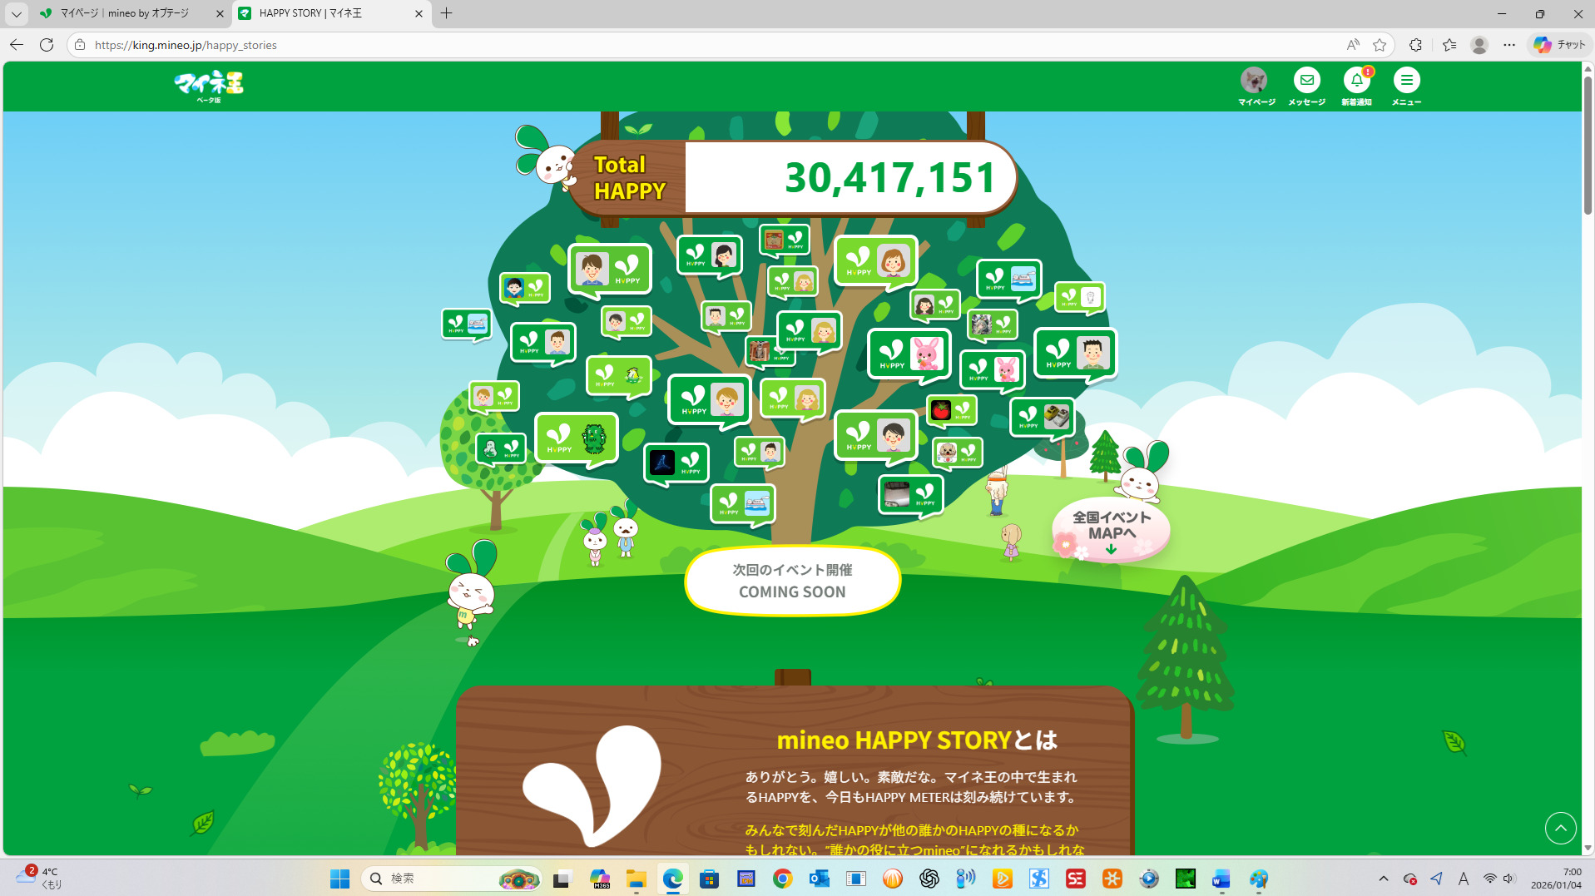Open the メッセージ envelope icon
The height and width of the screenshot is (896, 1595).
pyautogui.click(x=1306, y=81)
